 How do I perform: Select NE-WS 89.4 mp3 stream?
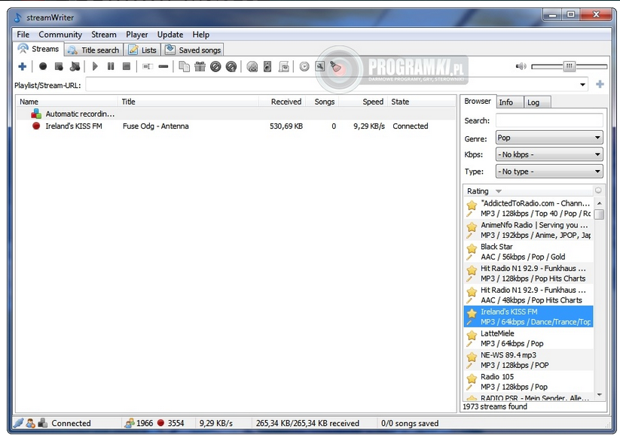click(x=528, y=360)
